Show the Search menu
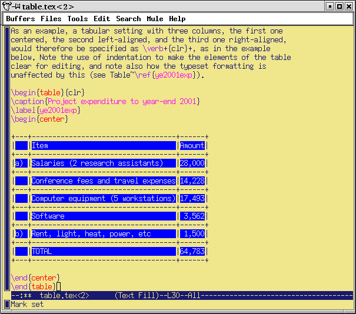The height and width of the screenshot is (314, 356). click(128, 19)
